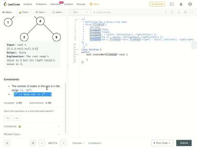Image resolution: width=197 pixels, height=148 pixels.
Task: Open the notifications bell
Action: (181, 4)
